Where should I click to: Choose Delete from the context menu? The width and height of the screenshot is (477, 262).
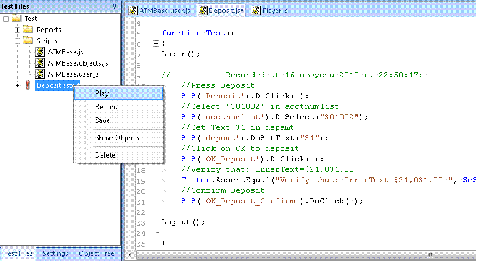(x=105, y=155)
